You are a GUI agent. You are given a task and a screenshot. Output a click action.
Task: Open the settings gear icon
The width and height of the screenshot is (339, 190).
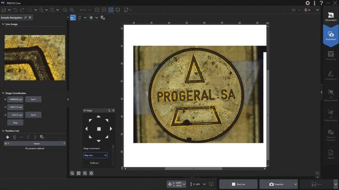point(308,3)
